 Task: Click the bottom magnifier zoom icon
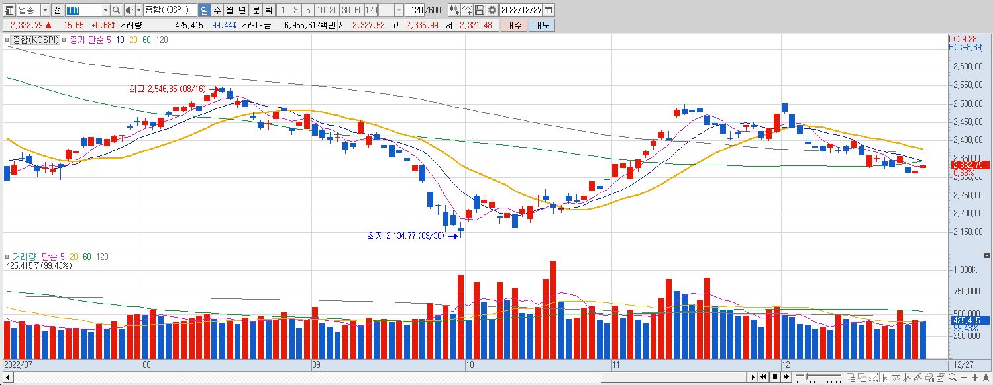[952, 377]
